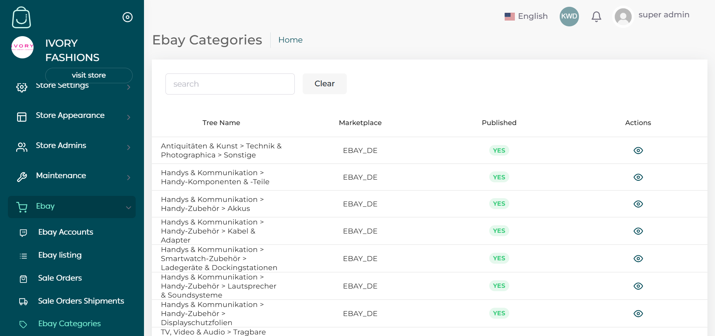Click the shopping bag logo icon

[21, 17]
